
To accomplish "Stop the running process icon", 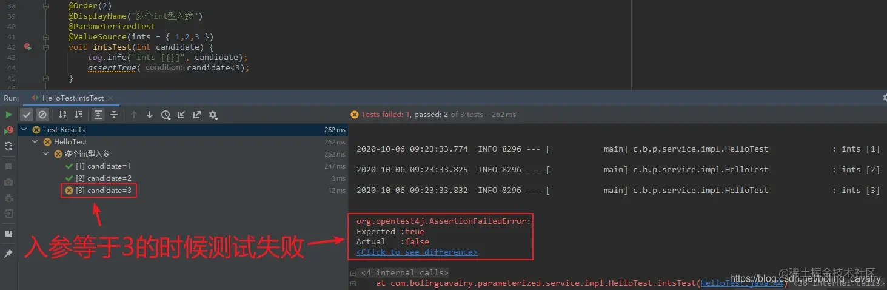I will tap(8, 166).
